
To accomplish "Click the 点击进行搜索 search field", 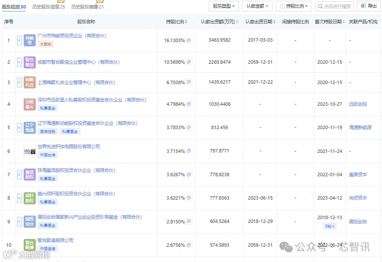I will point(334,6).
